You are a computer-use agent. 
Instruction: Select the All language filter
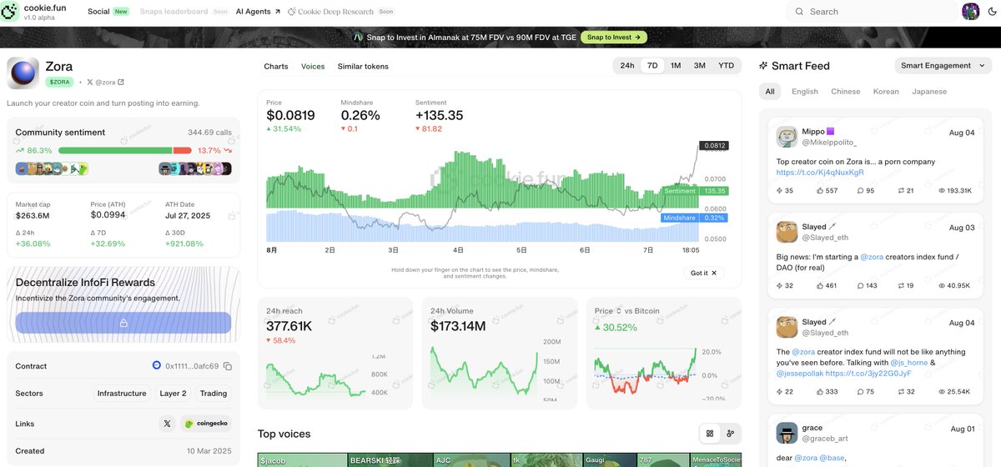click(770, 92)
